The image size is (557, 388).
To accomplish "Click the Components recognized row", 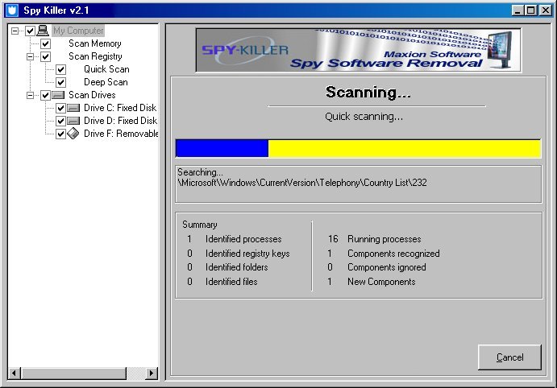I will (x=384, y=254).
